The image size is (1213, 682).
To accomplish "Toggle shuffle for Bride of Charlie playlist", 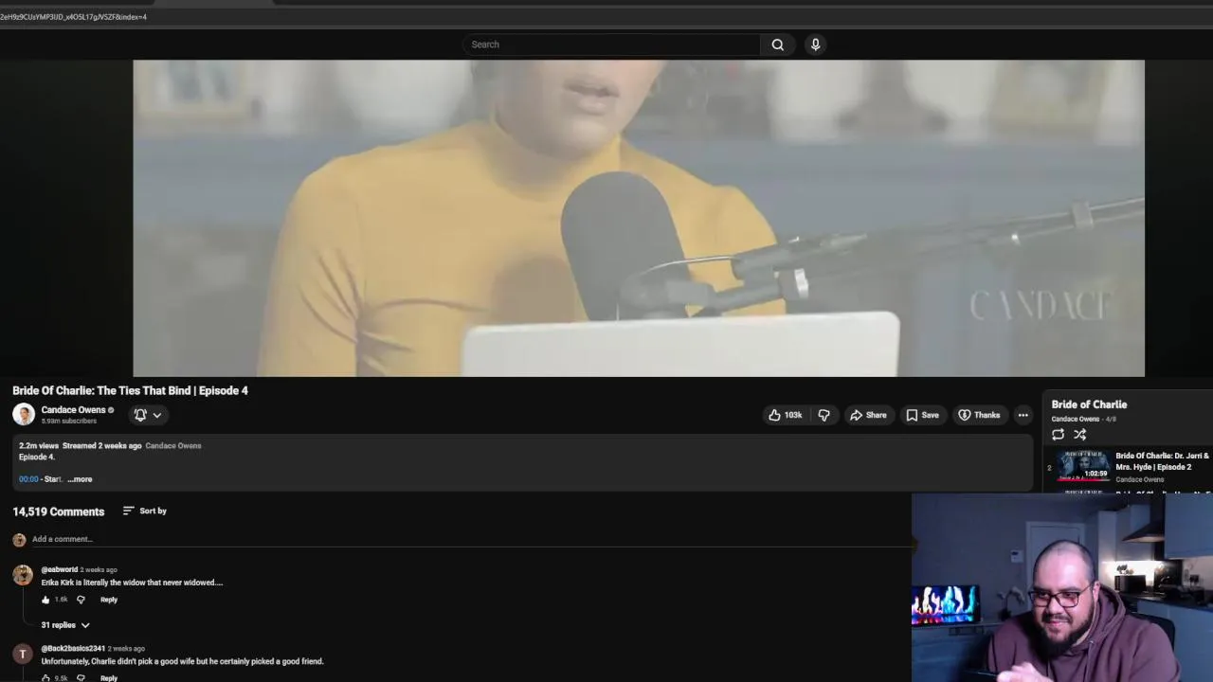I will click(x=1079, y=435).
